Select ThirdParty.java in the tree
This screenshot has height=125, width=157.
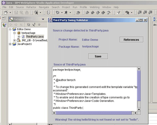pyautogui.click(x=35, y=37)
